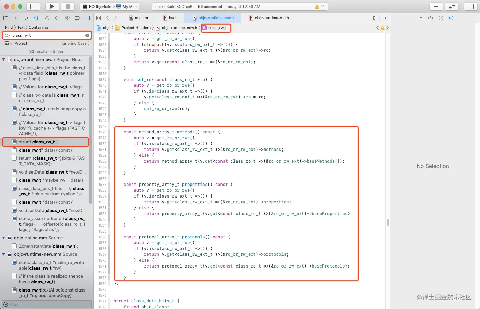
Task: Select 'class_rw_t* data() const {' result
Action: click(46, 150)
